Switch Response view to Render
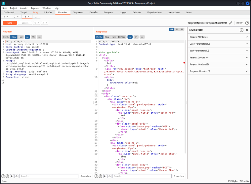The height and width of the screenshot is (184, 251). point(122,37)
